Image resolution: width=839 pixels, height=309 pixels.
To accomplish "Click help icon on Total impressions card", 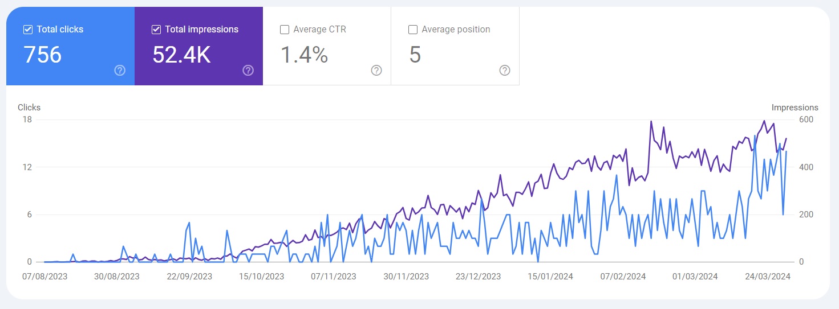I will 248,71.
